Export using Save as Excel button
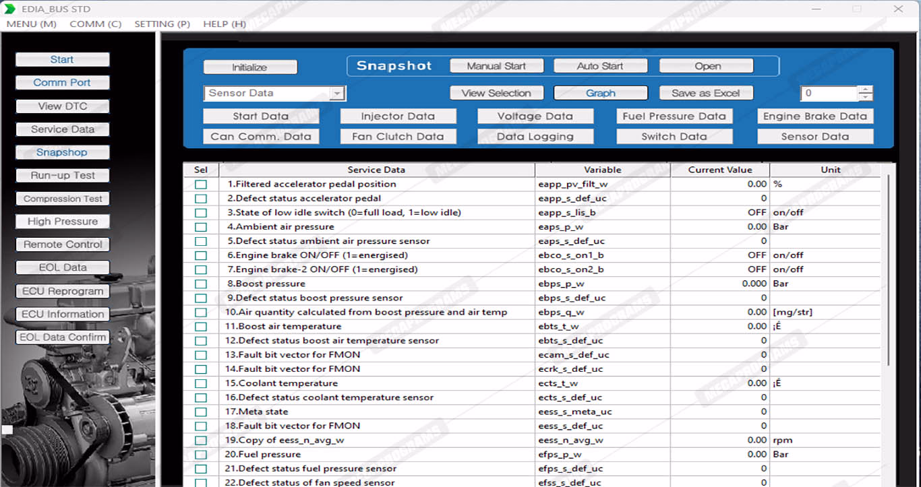The image size is (921, 487). (x=705, y=93)
